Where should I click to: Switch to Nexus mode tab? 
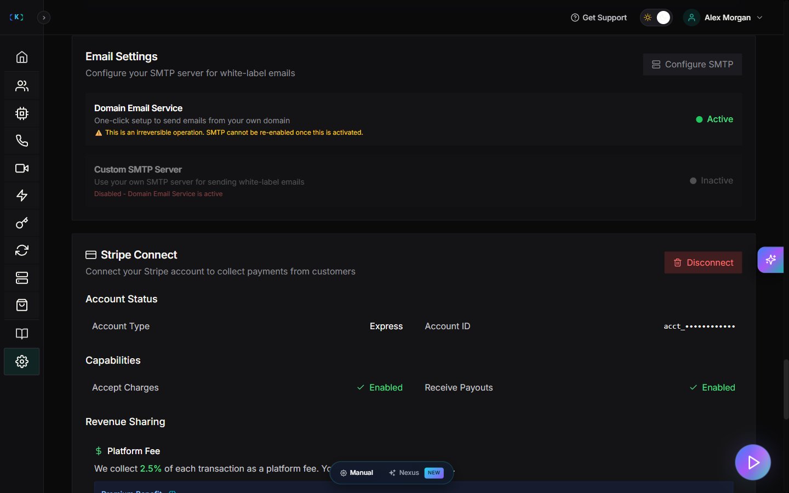coord(416,473)
